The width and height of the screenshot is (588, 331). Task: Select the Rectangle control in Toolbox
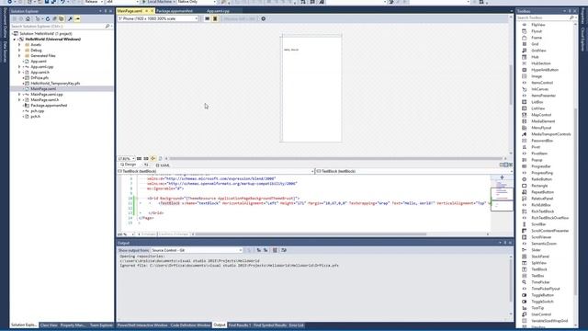click(x=539, y=186)
